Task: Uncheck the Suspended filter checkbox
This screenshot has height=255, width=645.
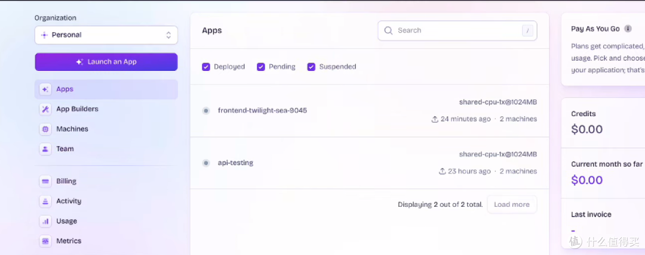Action: 311,67
